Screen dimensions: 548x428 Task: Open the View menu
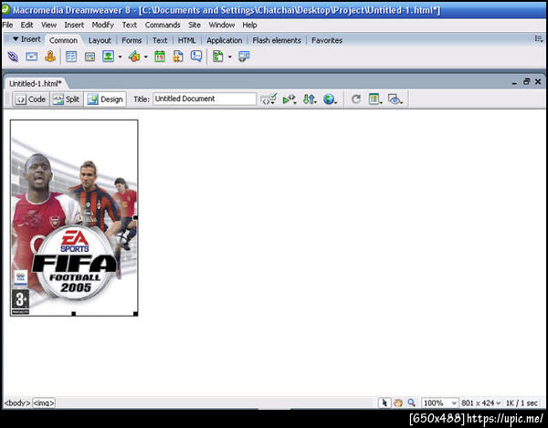pos(48,25)
